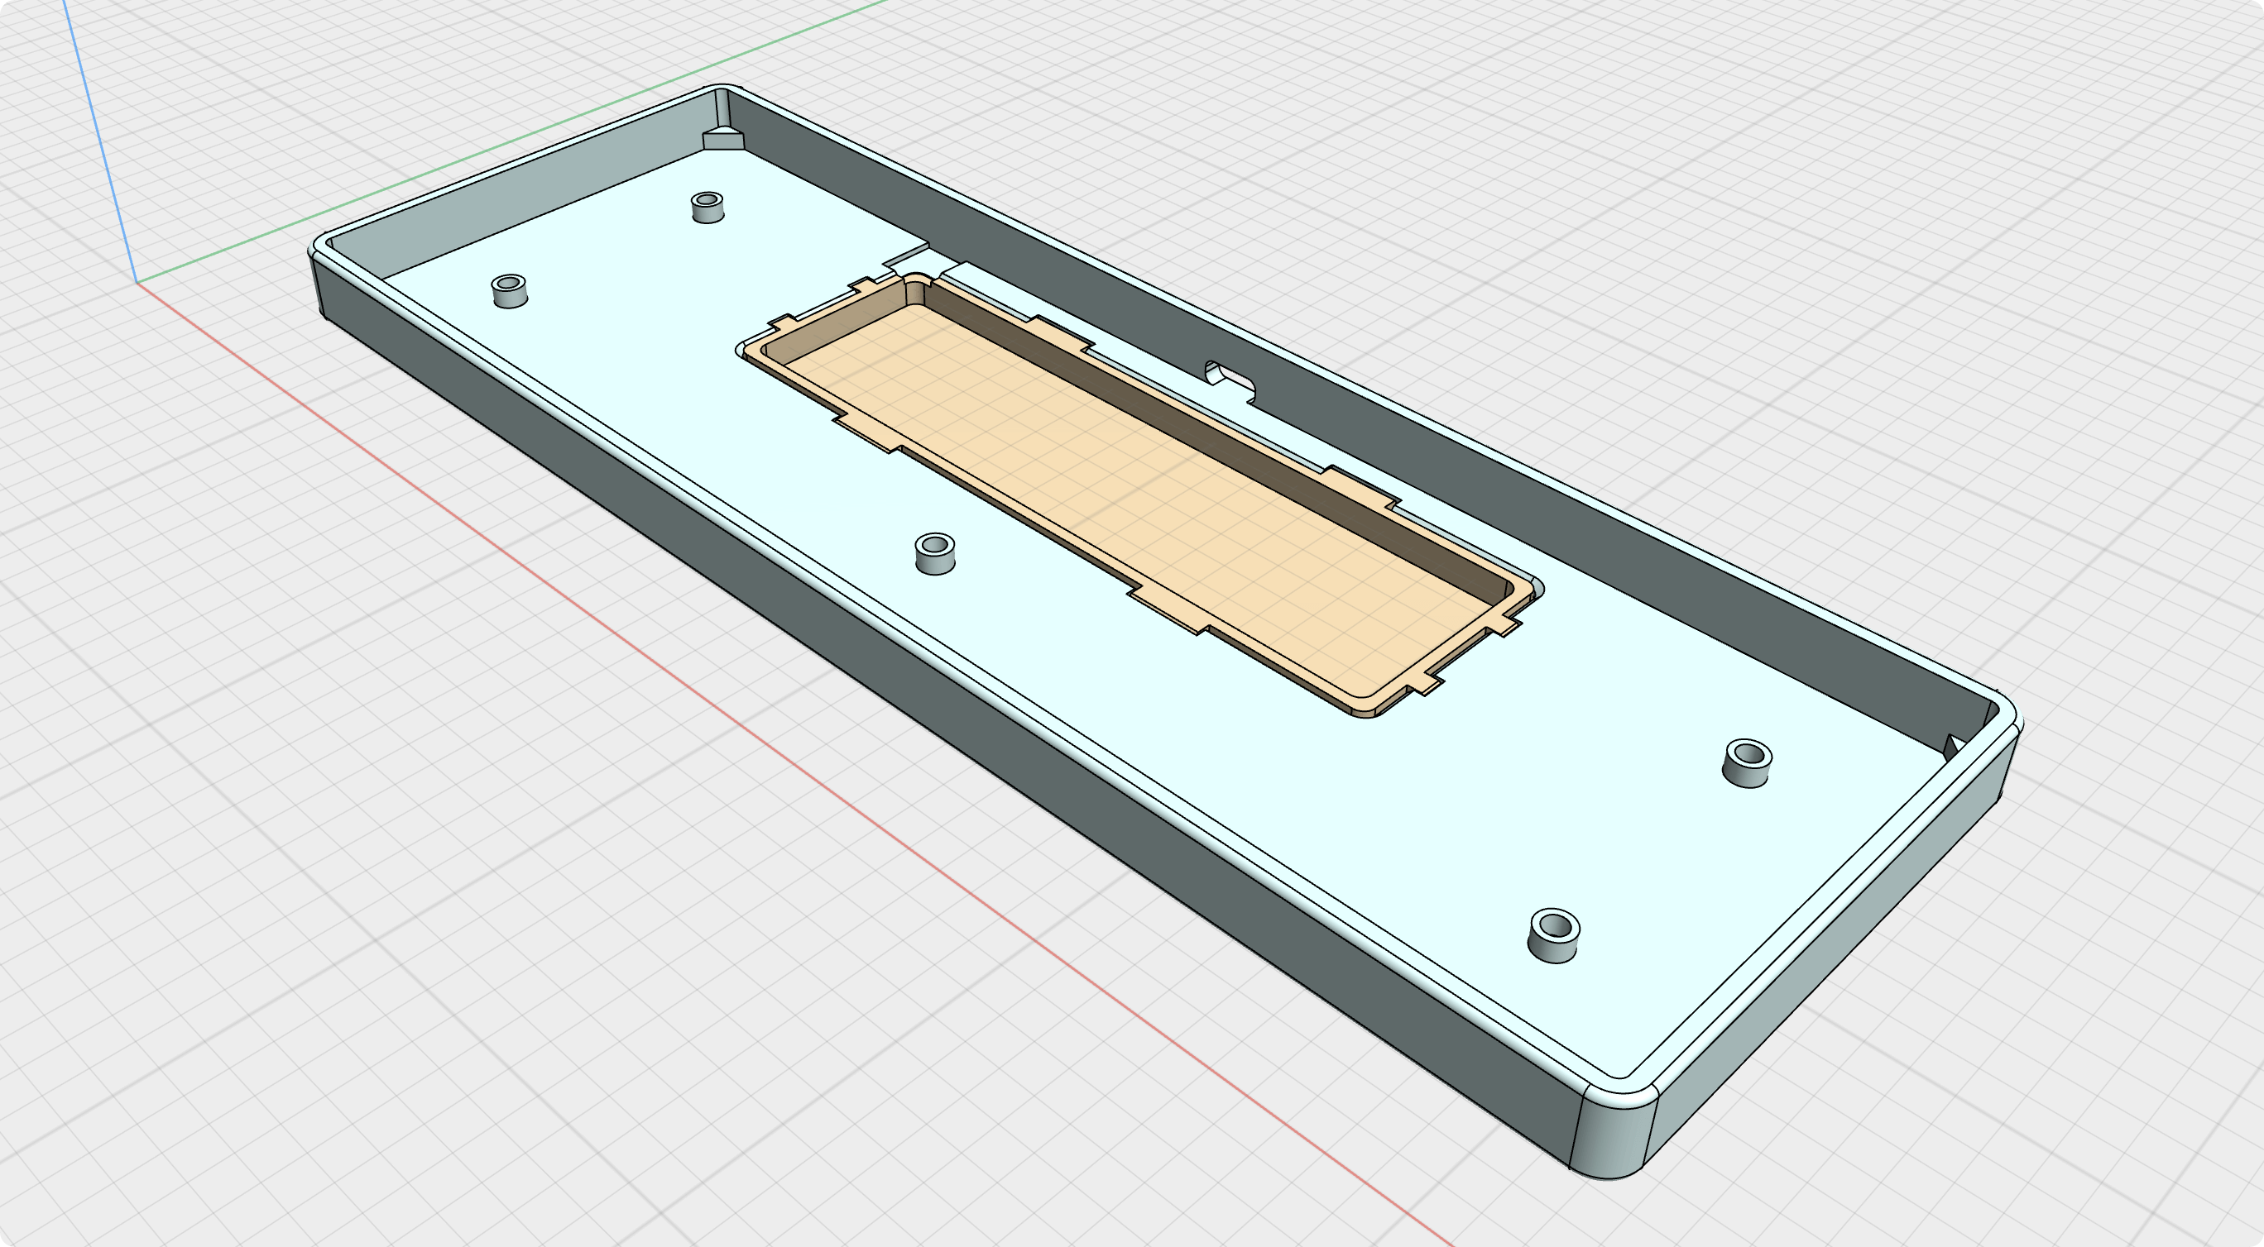2264x1247 pixels.
Task: Select the far-right standoff near the end wall
Action: [x=1747, y=762]
